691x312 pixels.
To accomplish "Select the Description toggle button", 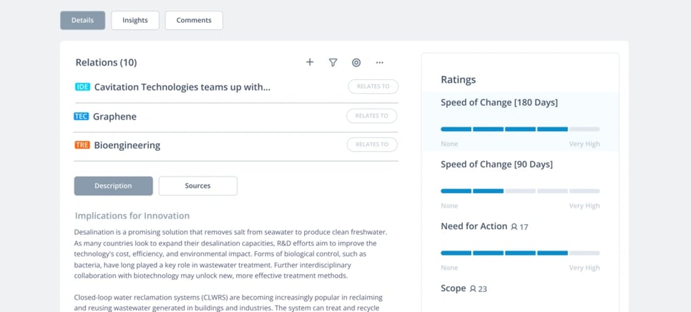I will point(113,185).
